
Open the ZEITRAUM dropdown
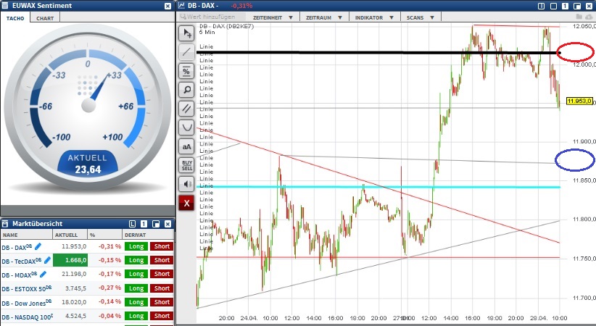click(324, 17)
